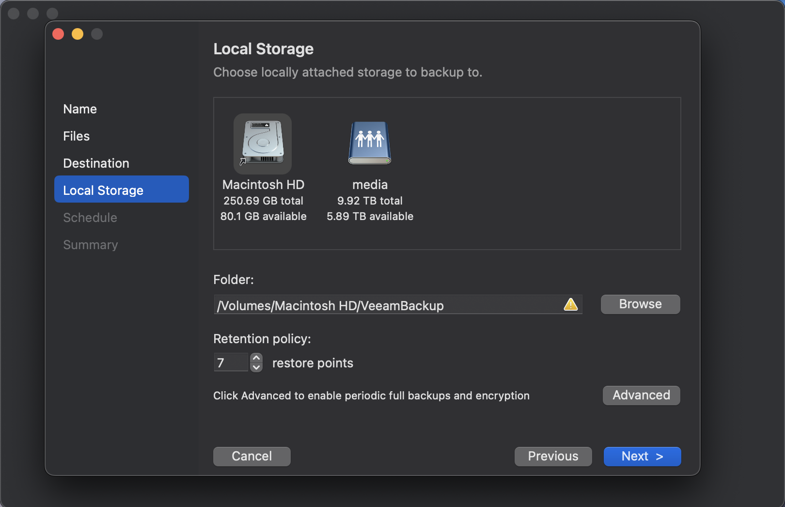Go back with the Previous button

[553, 457]
